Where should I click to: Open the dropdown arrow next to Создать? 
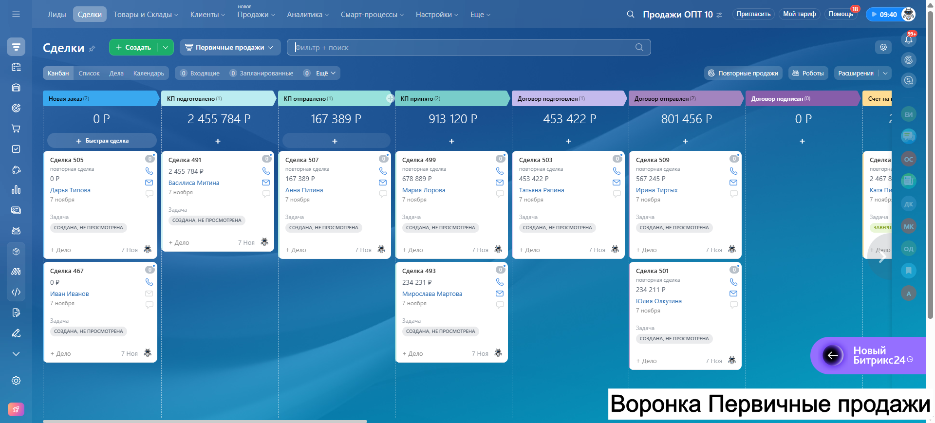(x=166, y=47)
